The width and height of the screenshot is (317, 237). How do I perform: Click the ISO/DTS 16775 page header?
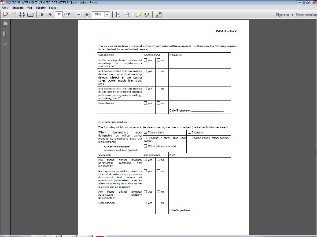point(227,31)
